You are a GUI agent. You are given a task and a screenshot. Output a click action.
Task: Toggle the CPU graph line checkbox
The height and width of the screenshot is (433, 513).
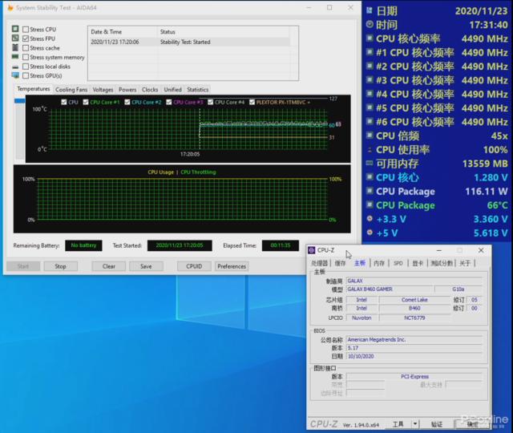(64, 102)
